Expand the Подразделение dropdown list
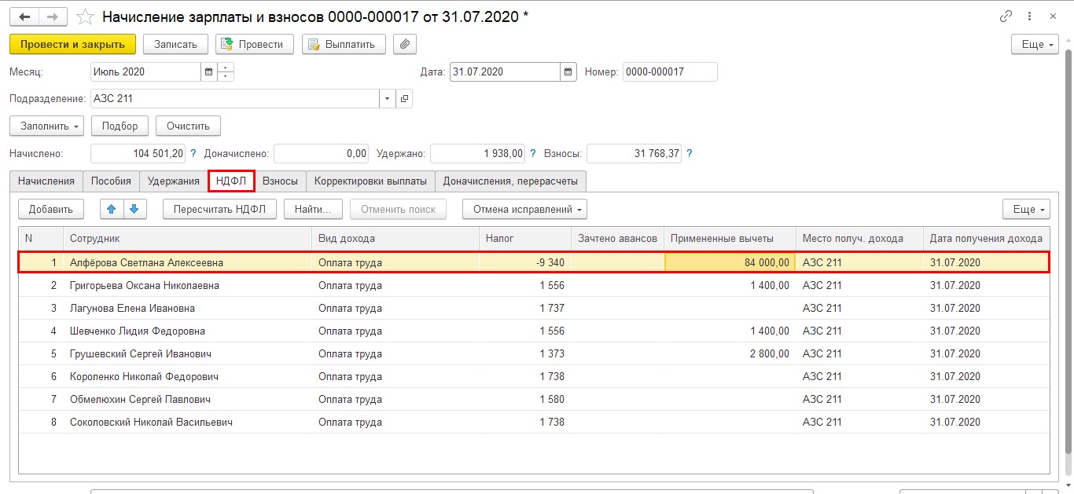1074x494 pixels. click(387, 99)
